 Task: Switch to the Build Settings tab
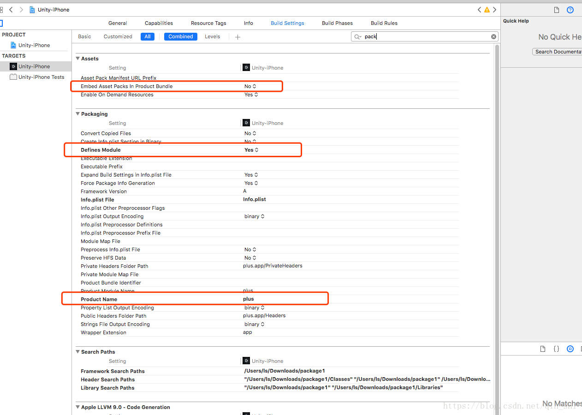[287, 23]
